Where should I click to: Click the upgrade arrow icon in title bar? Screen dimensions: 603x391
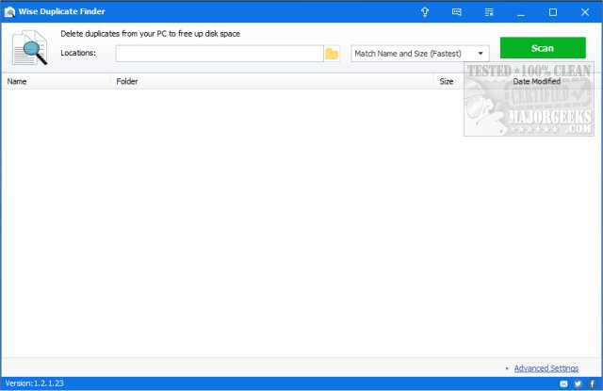(x=425, y=12)
